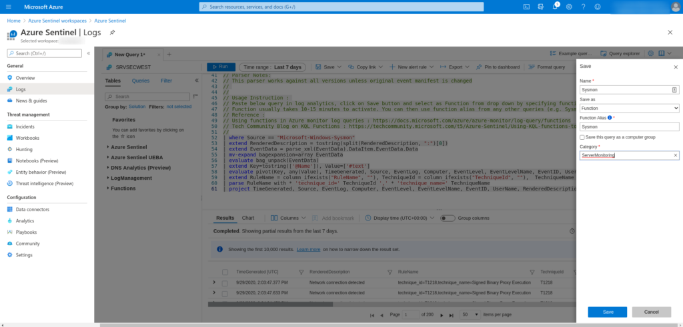Open the filter icon beside table search
The height and width of the screenshot is (327, 683).
click(x=195, y=96)
